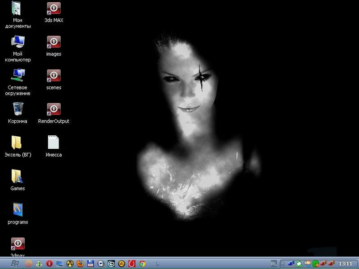Launch Opera from the quick launch bar
Image resolution: width=359 pixels, height=269 pixels.
tap(49, 264)
